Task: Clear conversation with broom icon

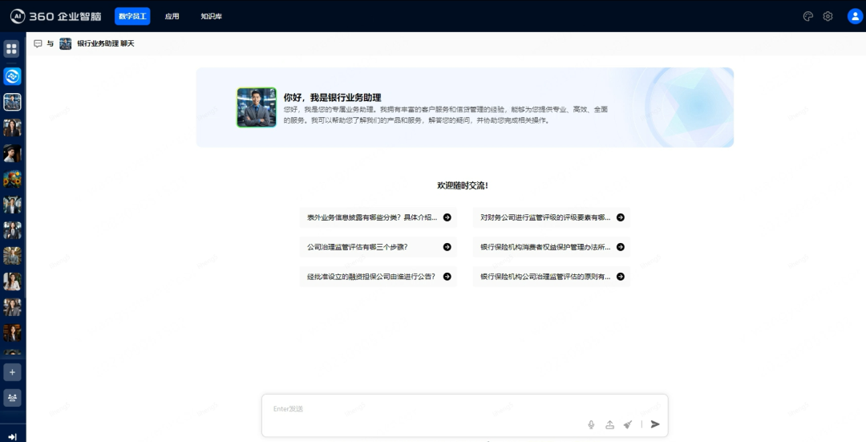Action: 628,424
